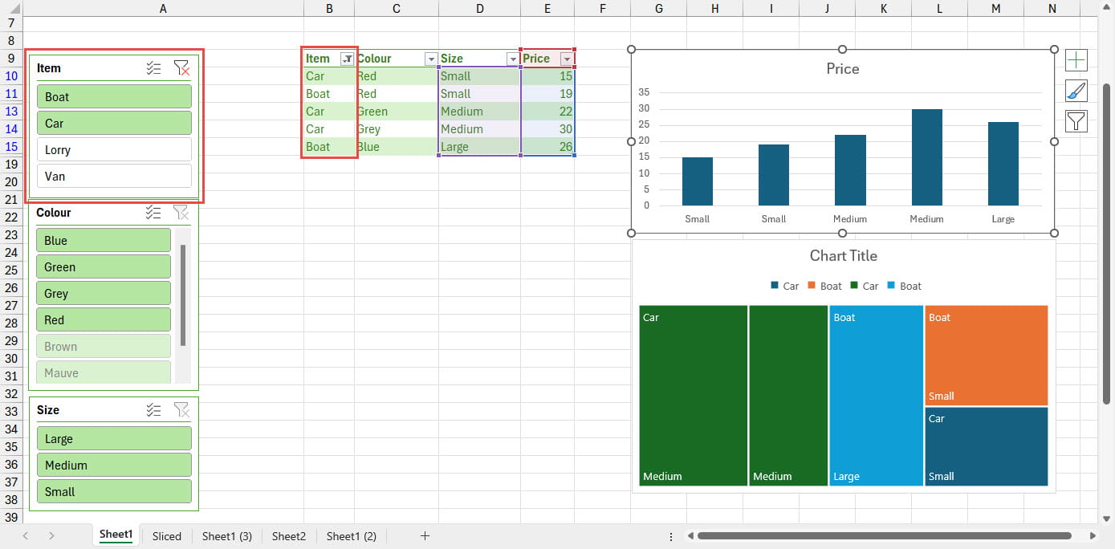The height and width of the screenshot is (549, 1115).
Task: Click the orange Boat treemap block
Action: pos(986,355)
